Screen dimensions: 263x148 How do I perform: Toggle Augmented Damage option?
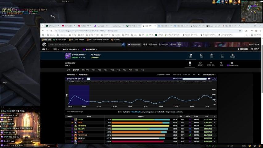[164, 75]
